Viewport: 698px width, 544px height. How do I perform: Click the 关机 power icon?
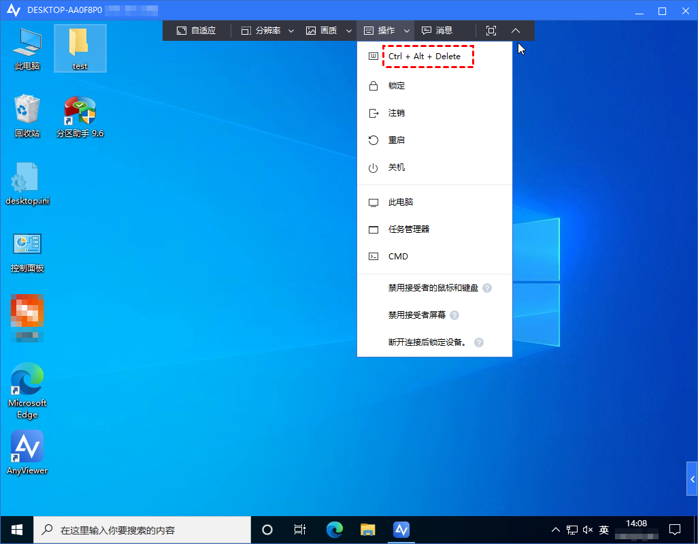pyautogui.click(x=373, y=167)
